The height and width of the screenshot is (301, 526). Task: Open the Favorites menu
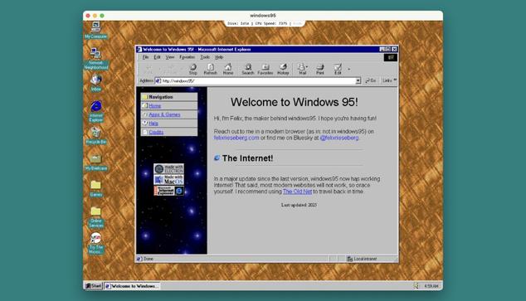tap(187, 57)
